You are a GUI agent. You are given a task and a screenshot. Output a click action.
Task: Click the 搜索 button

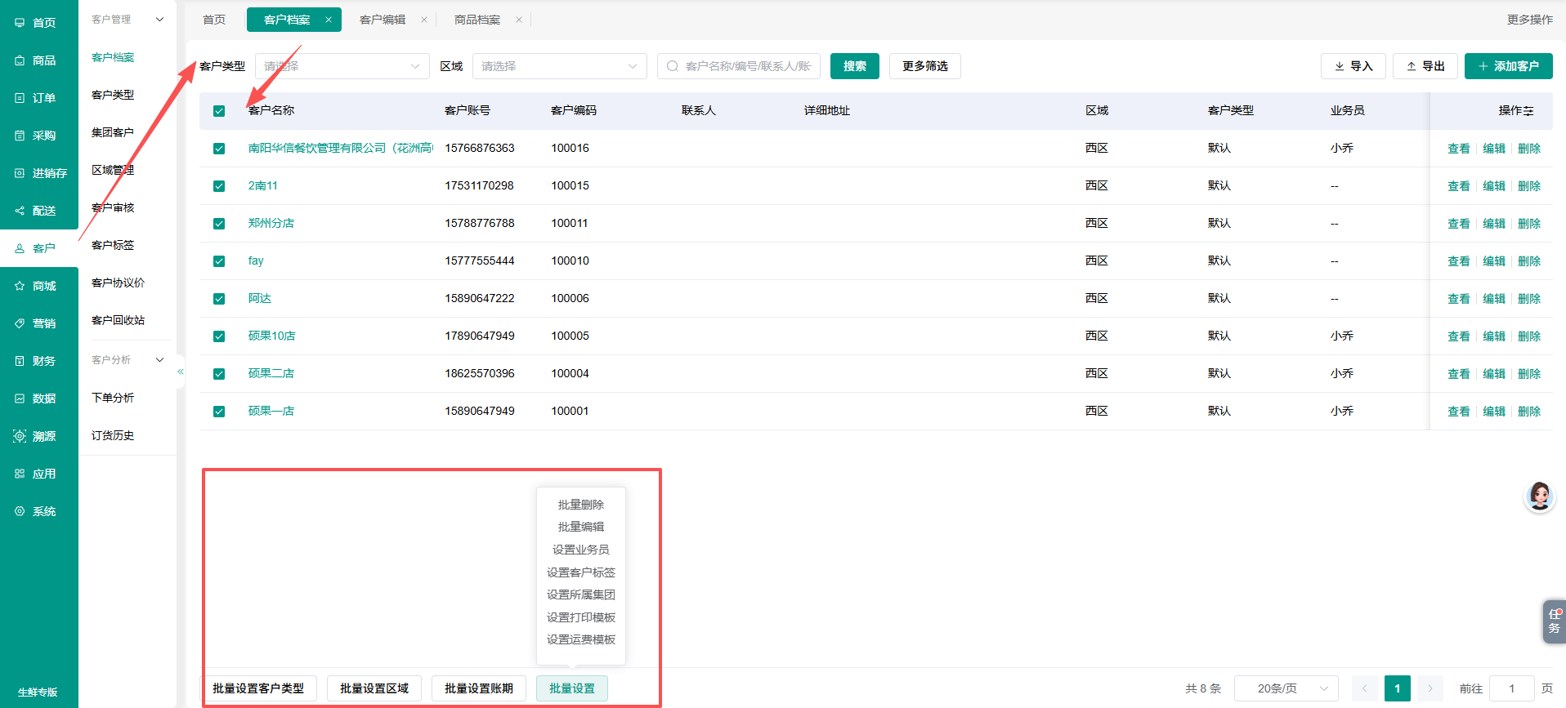click(855, 66)
